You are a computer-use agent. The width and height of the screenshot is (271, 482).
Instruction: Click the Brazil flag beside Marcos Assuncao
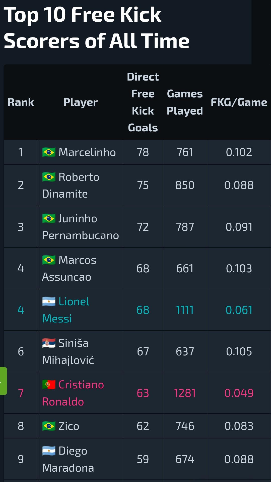point(49,260)
